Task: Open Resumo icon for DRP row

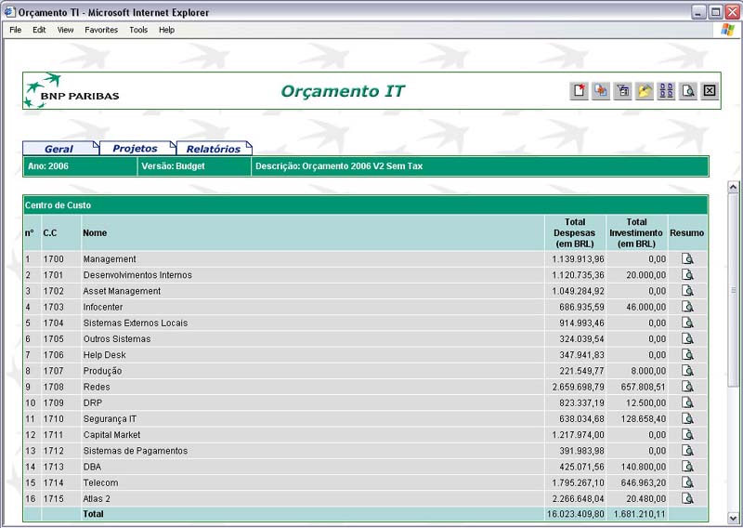Action: click(687, 403)
